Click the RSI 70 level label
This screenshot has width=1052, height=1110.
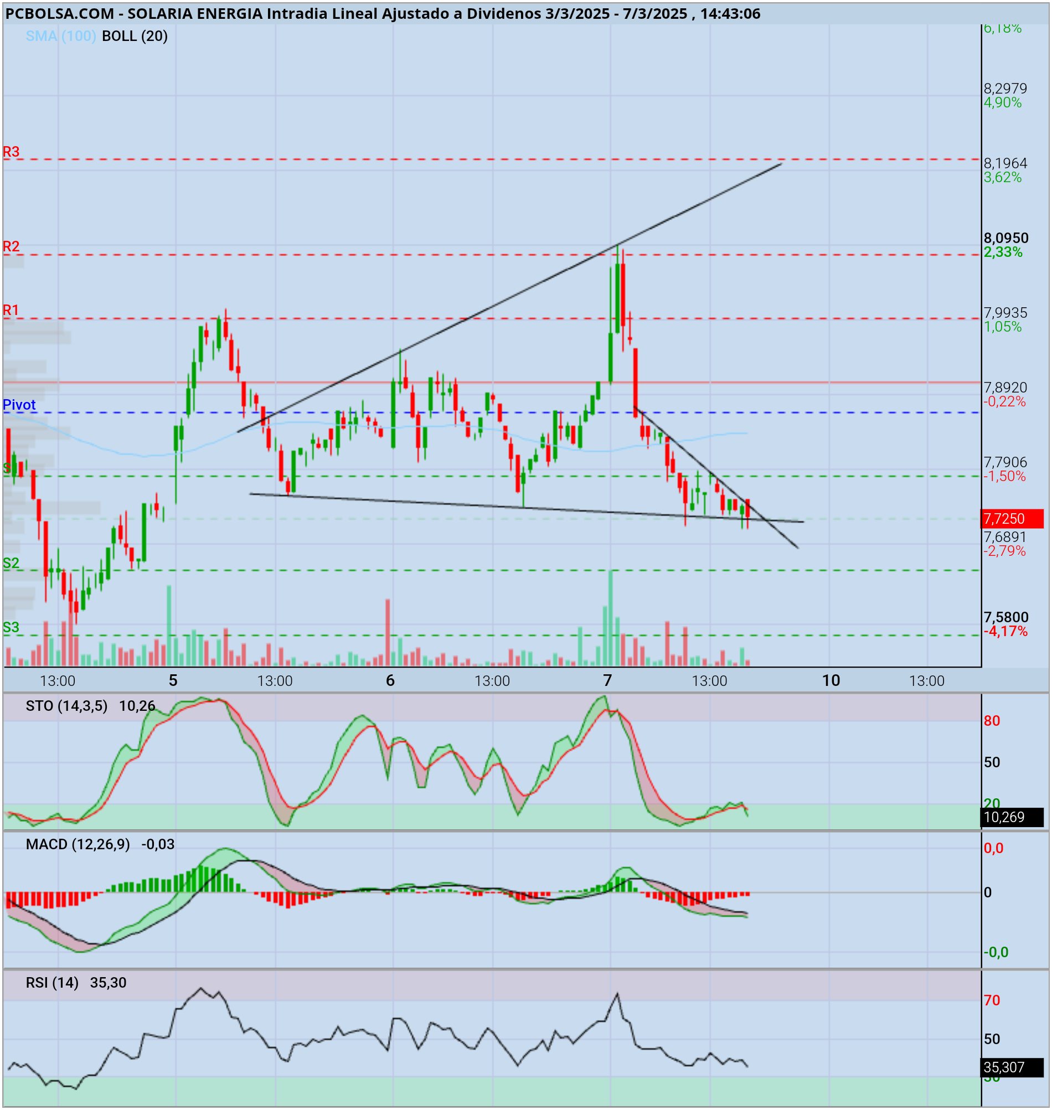pos(992,1000)
